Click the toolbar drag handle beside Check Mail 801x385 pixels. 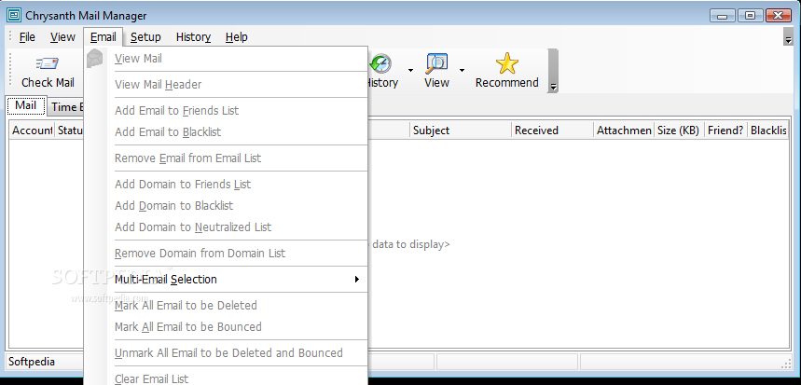9,70
